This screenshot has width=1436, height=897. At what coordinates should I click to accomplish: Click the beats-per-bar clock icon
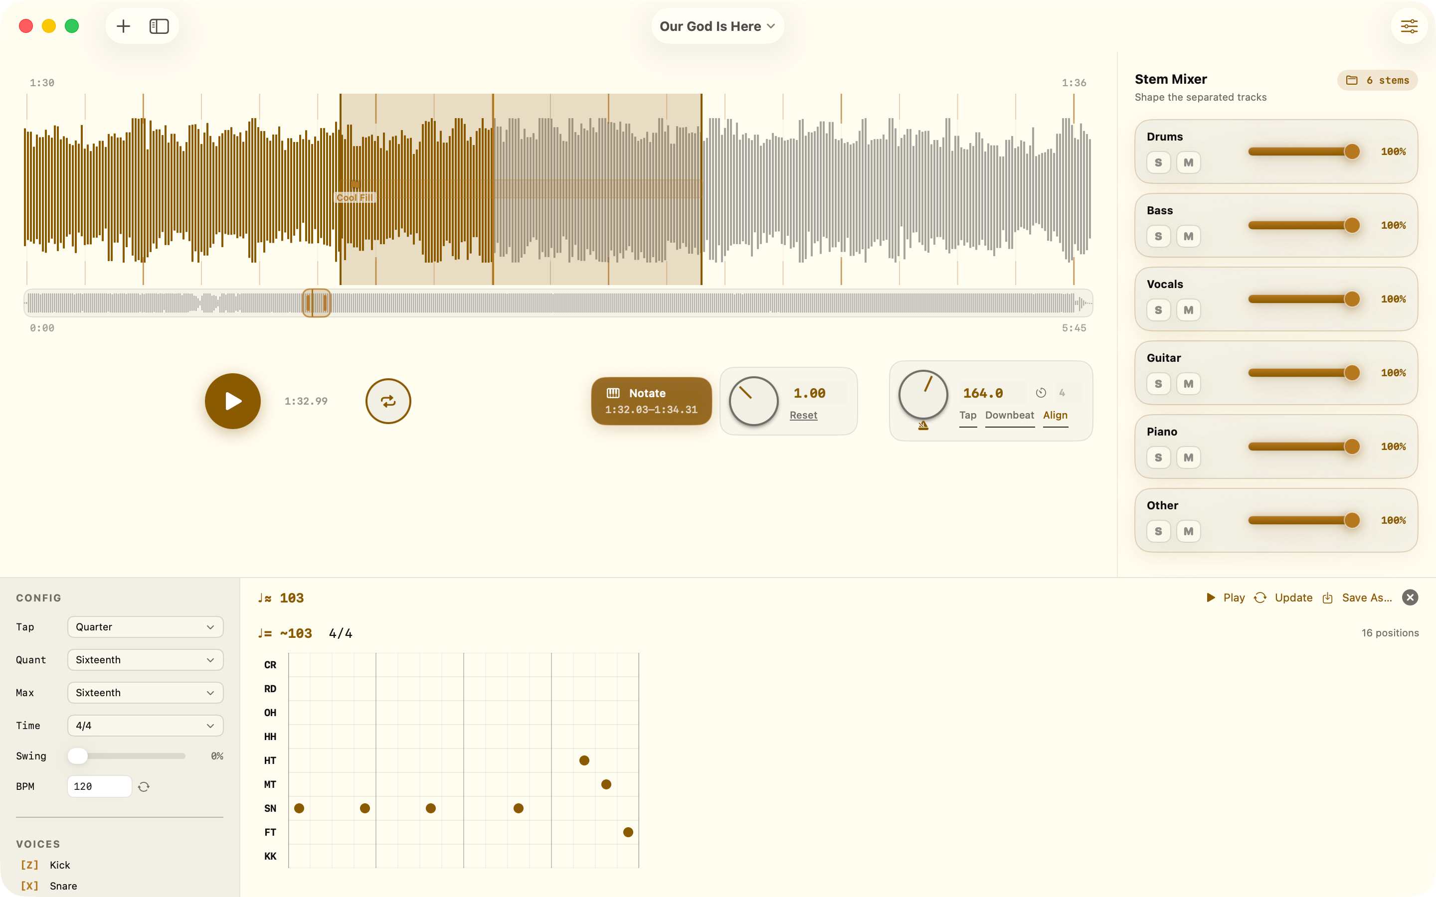coord(1041,393)
